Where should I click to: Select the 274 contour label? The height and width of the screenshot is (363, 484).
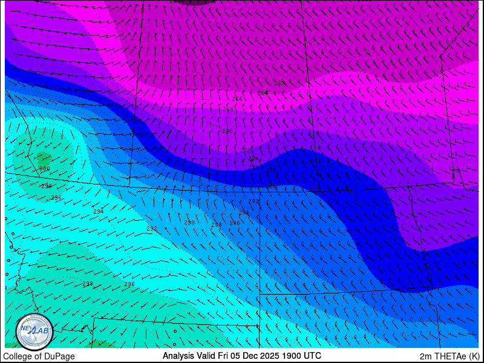click(x=253, y=159)
